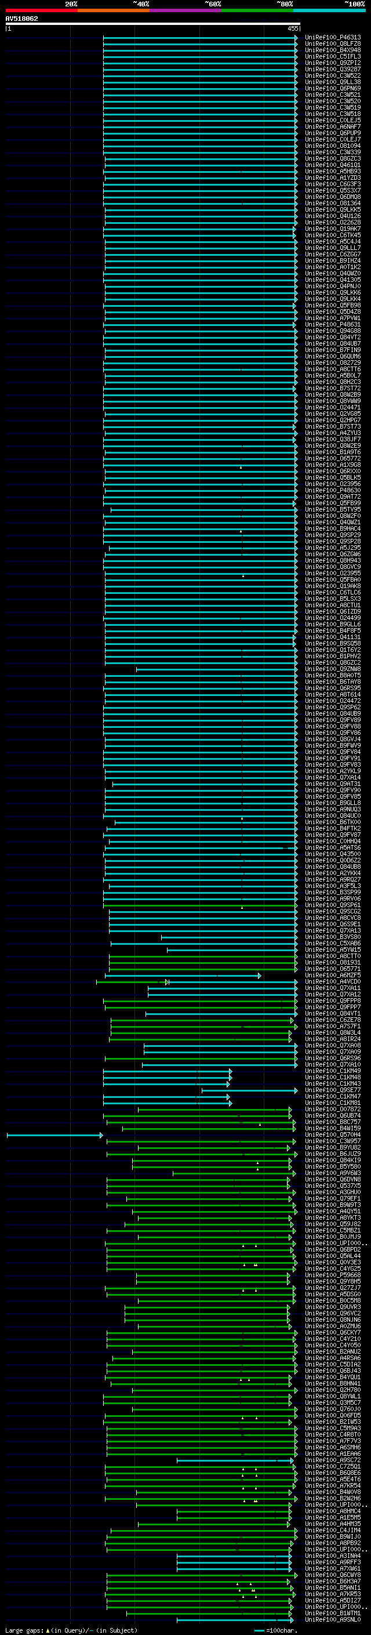This screenshot has width=371, height=1635.
Task: Select hit label UniRef100_Q19AK7
Action: (x=332, y=229)
